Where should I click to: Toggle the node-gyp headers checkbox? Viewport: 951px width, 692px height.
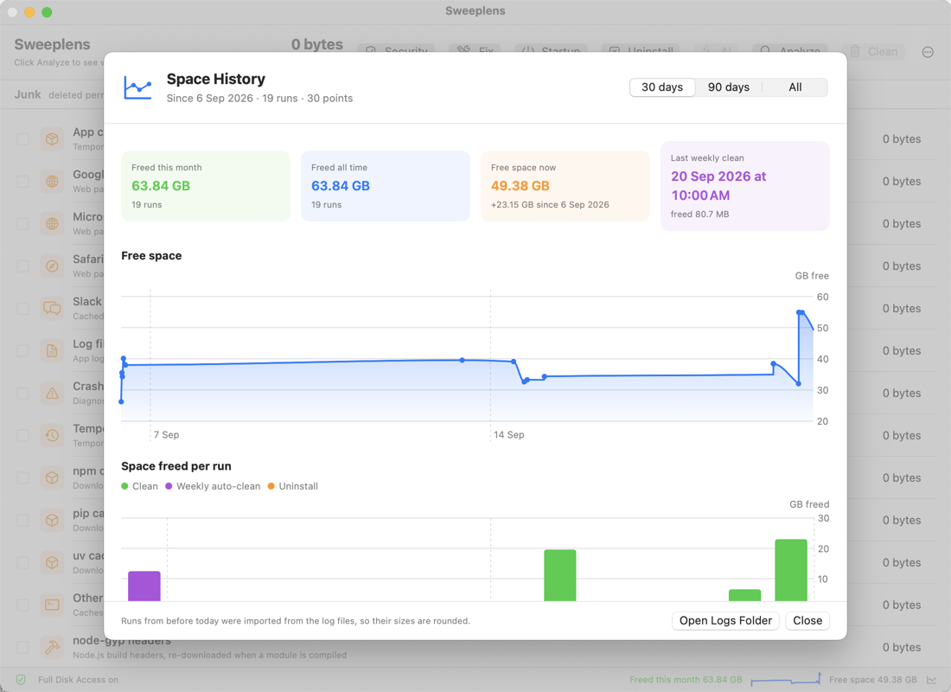point(23,647)
